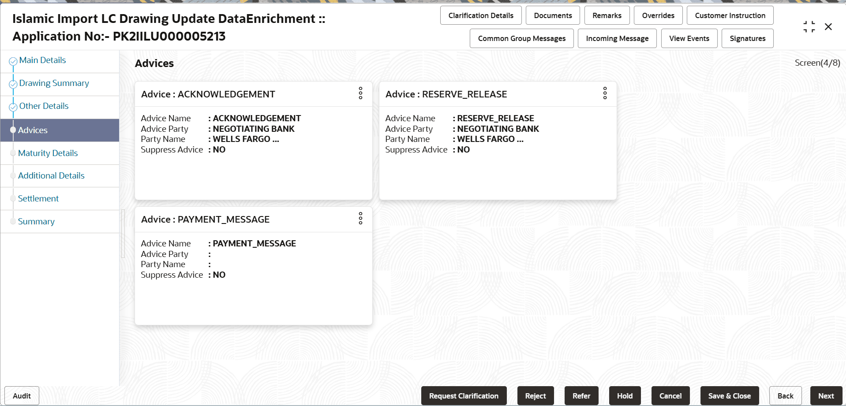Open kebab menu on RESERVE_RELEASE advice card
This screenshot has width=846, height=406.
pyautogui.click(x=605, y=93)
